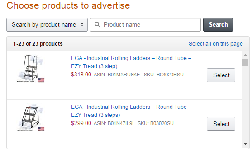Open the first ladder thumbnail (3 step)

(30, 69)
